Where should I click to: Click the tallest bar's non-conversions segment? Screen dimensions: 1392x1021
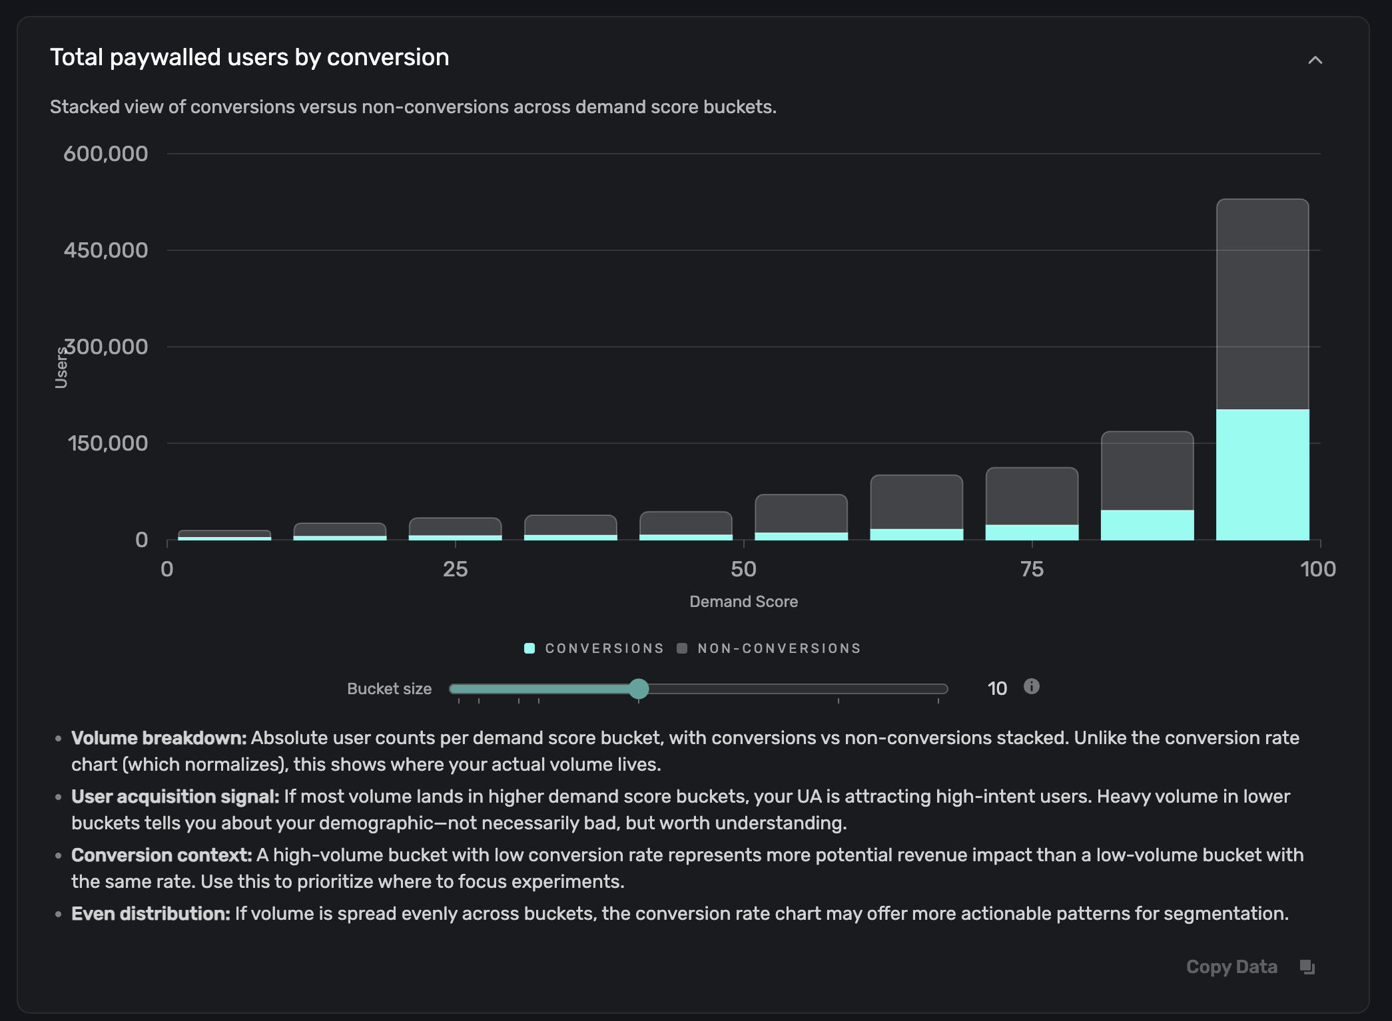click(x=1262, y=303)
